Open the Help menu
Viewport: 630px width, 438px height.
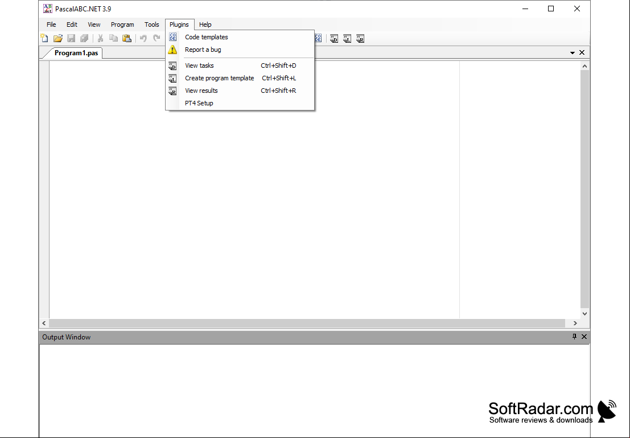[x=205, y=24]
